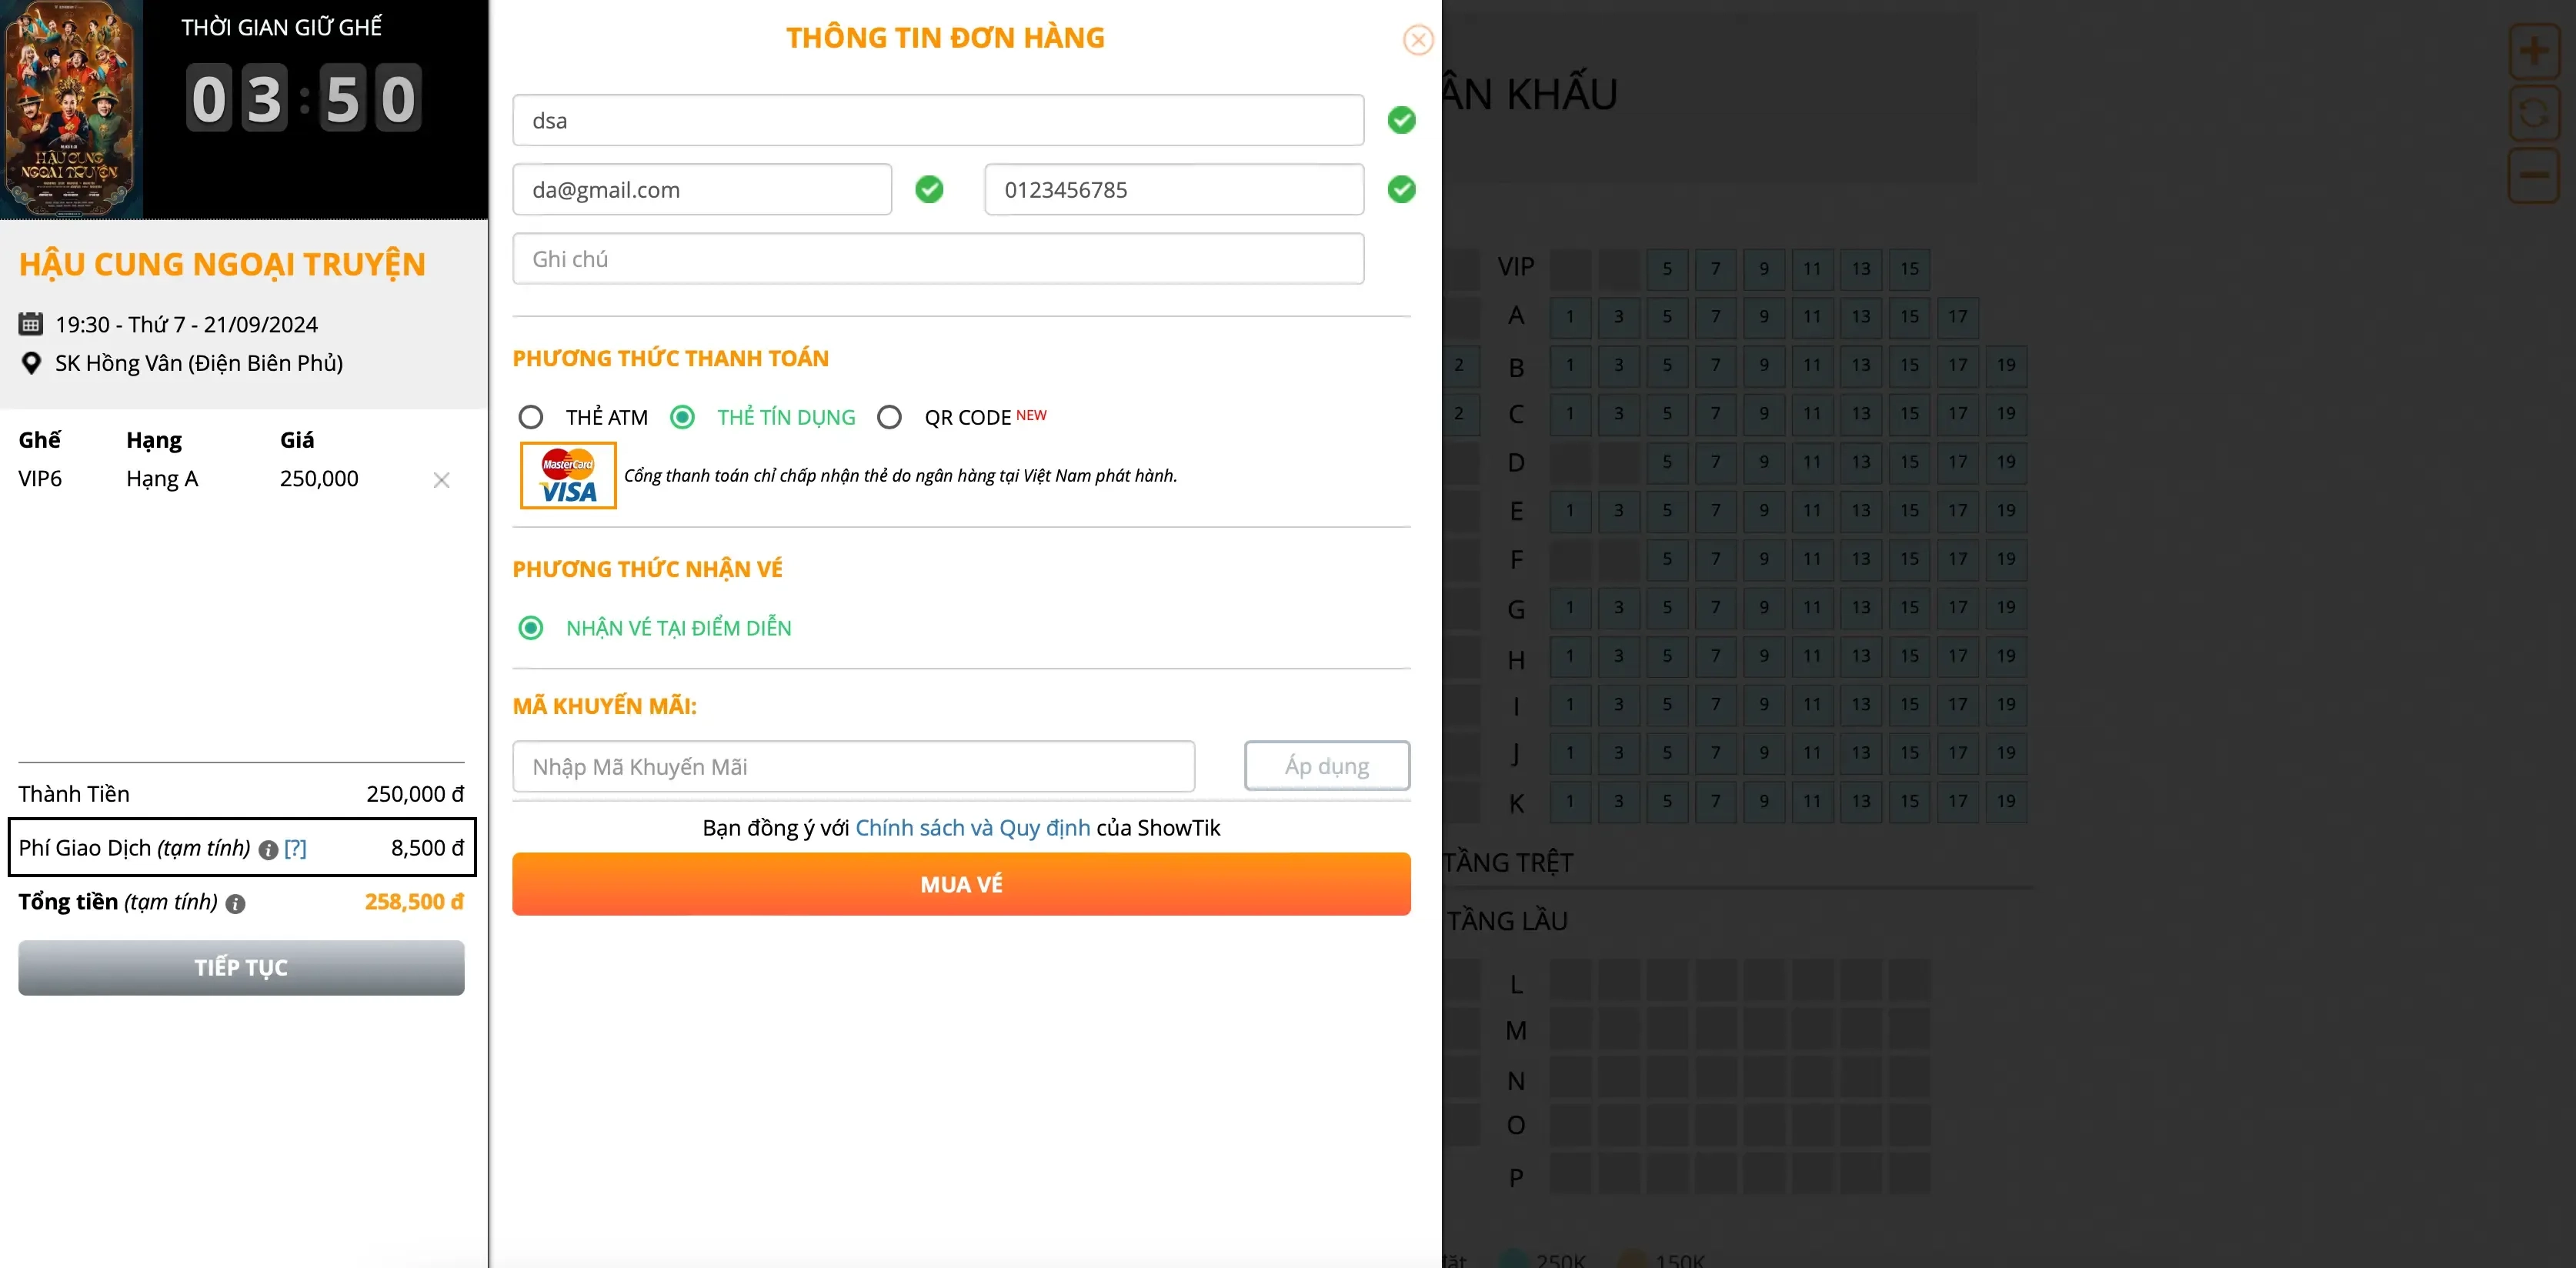Close the order information dialog
2576x1268 pixels.
tap(1418, 40)
